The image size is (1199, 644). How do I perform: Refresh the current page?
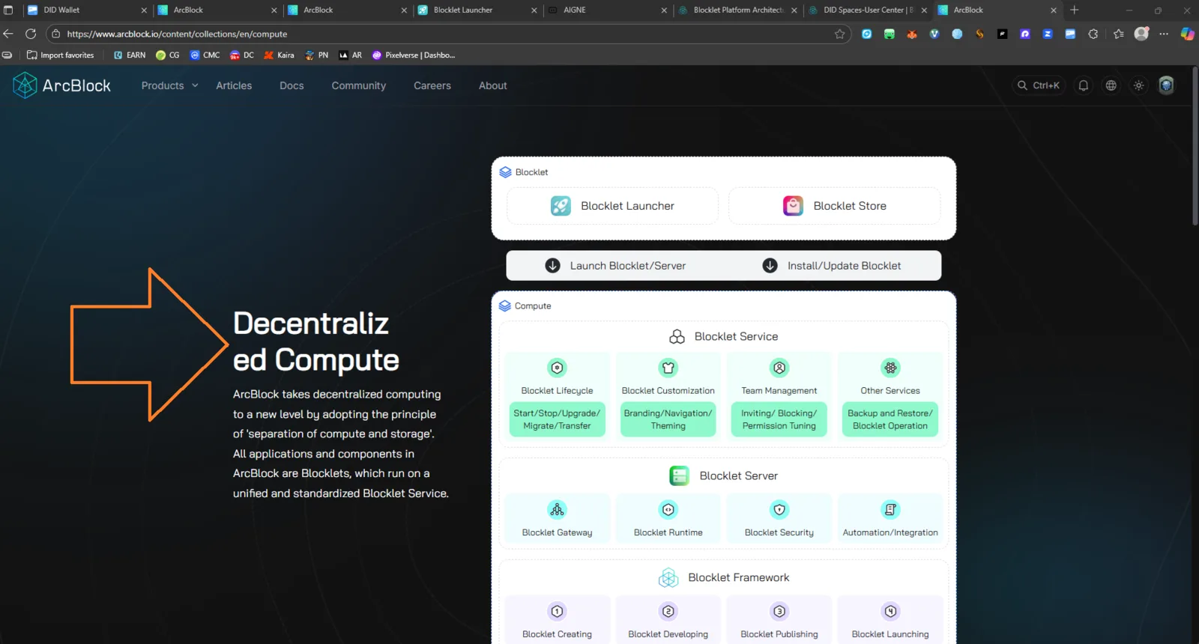[31, 34]
